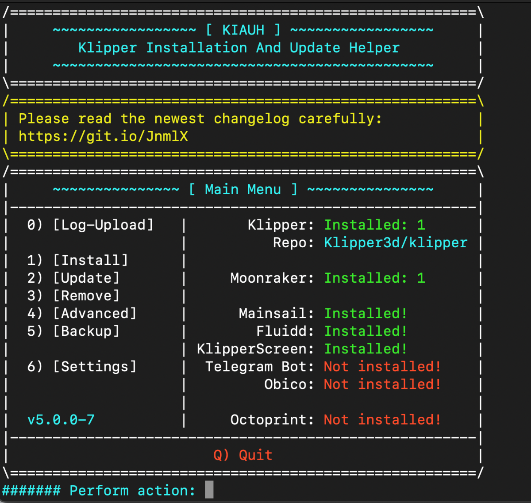
Task: Open the git.io changelog URL
Action: point(103,136)
